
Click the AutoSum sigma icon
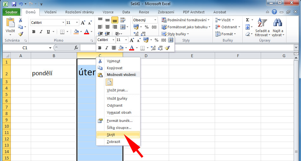247,20
